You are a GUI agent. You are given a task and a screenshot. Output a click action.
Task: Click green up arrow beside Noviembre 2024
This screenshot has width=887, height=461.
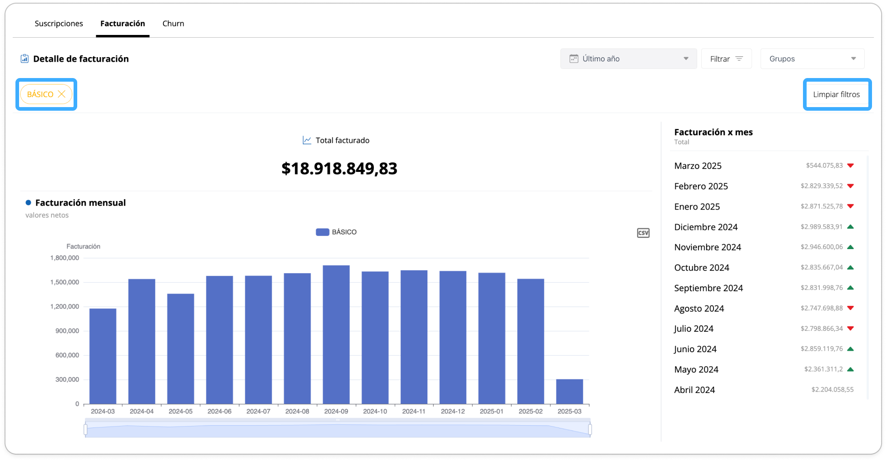click(850, 247)
